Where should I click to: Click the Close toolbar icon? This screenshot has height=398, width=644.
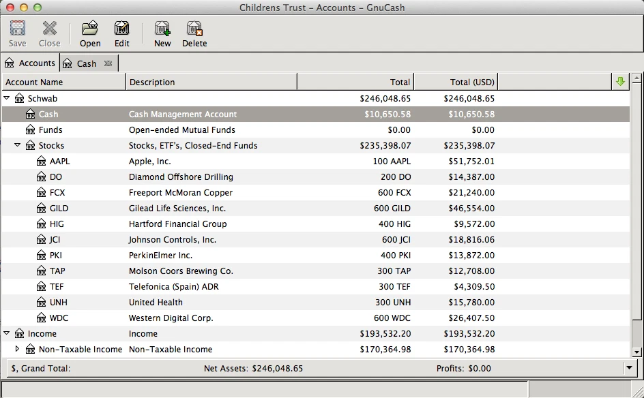tap(49, 29)
